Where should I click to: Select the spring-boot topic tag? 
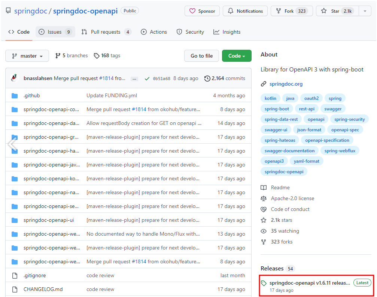point(277,109)
